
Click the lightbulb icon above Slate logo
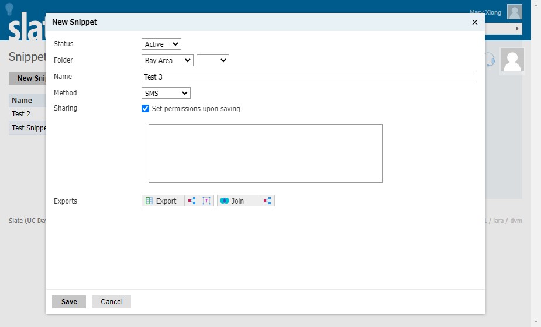point(9,9)
